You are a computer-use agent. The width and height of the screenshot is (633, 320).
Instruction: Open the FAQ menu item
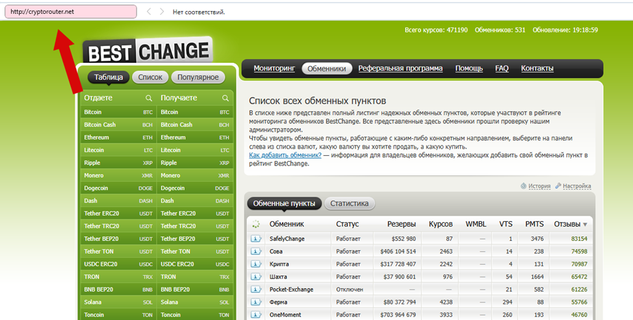[502, 69]
